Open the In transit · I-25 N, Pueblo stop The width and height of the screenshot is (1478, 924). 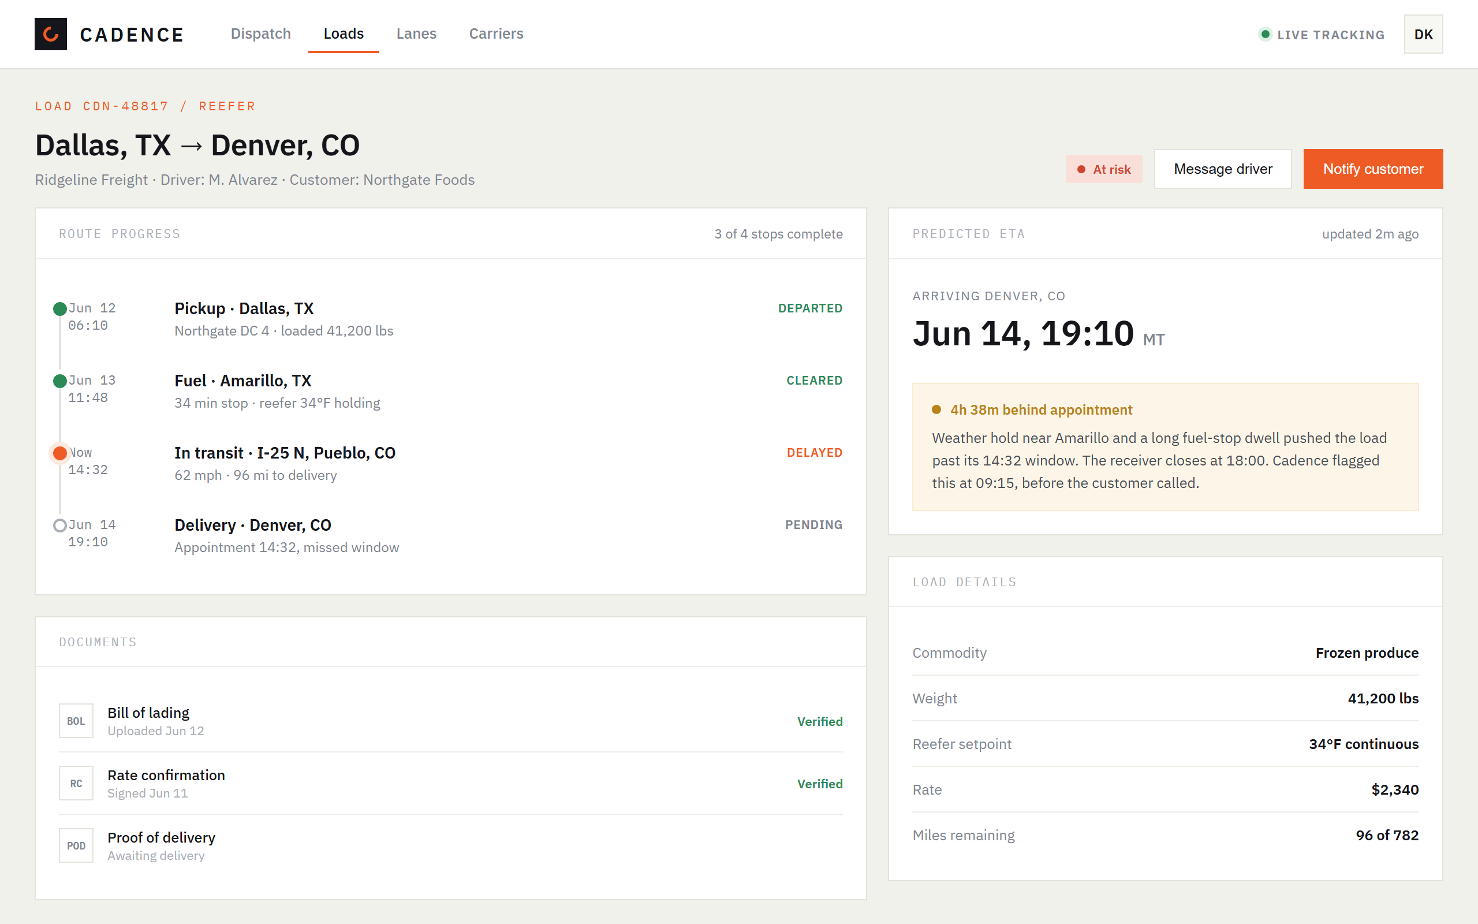[285, 453]
